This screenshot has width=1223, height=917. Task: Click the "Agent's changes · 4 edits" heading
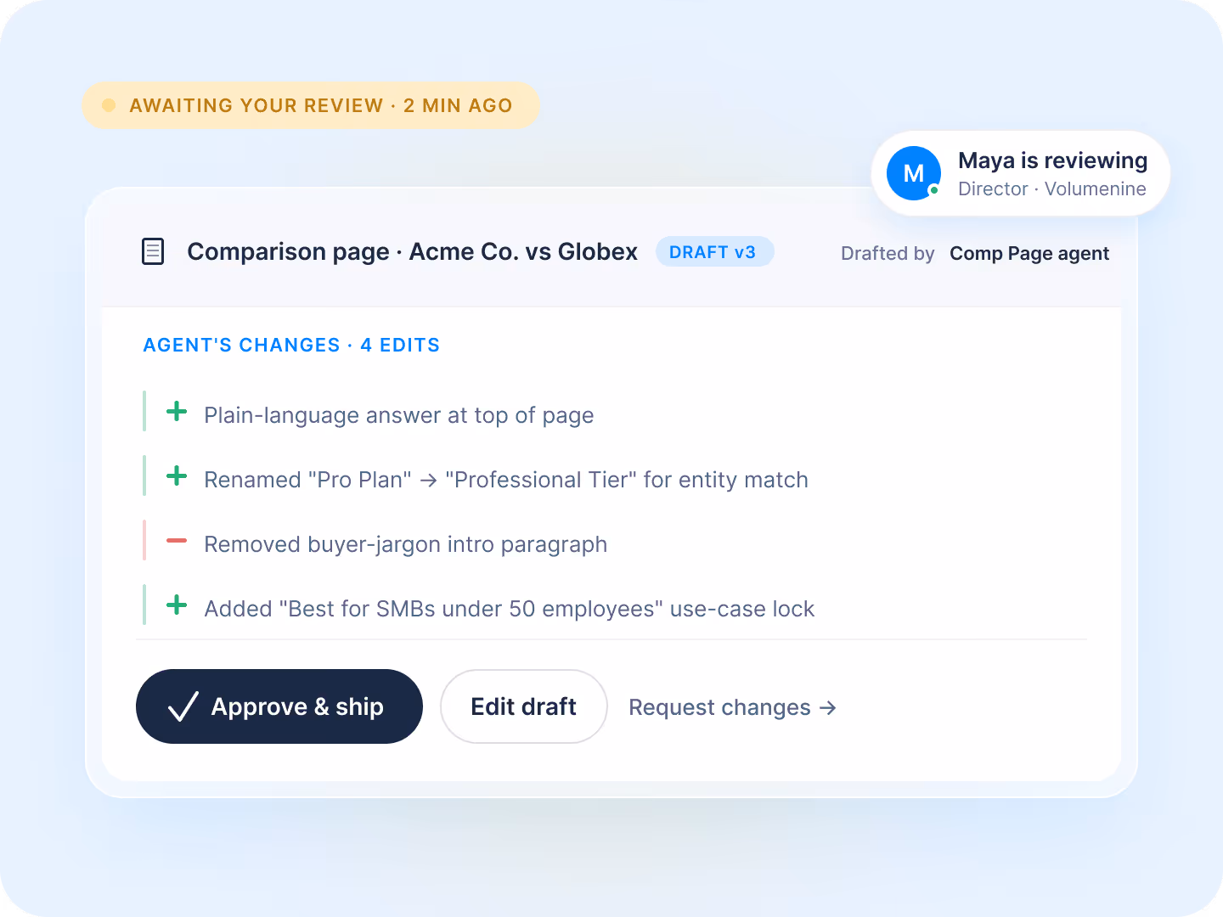[x=291, y=345]
